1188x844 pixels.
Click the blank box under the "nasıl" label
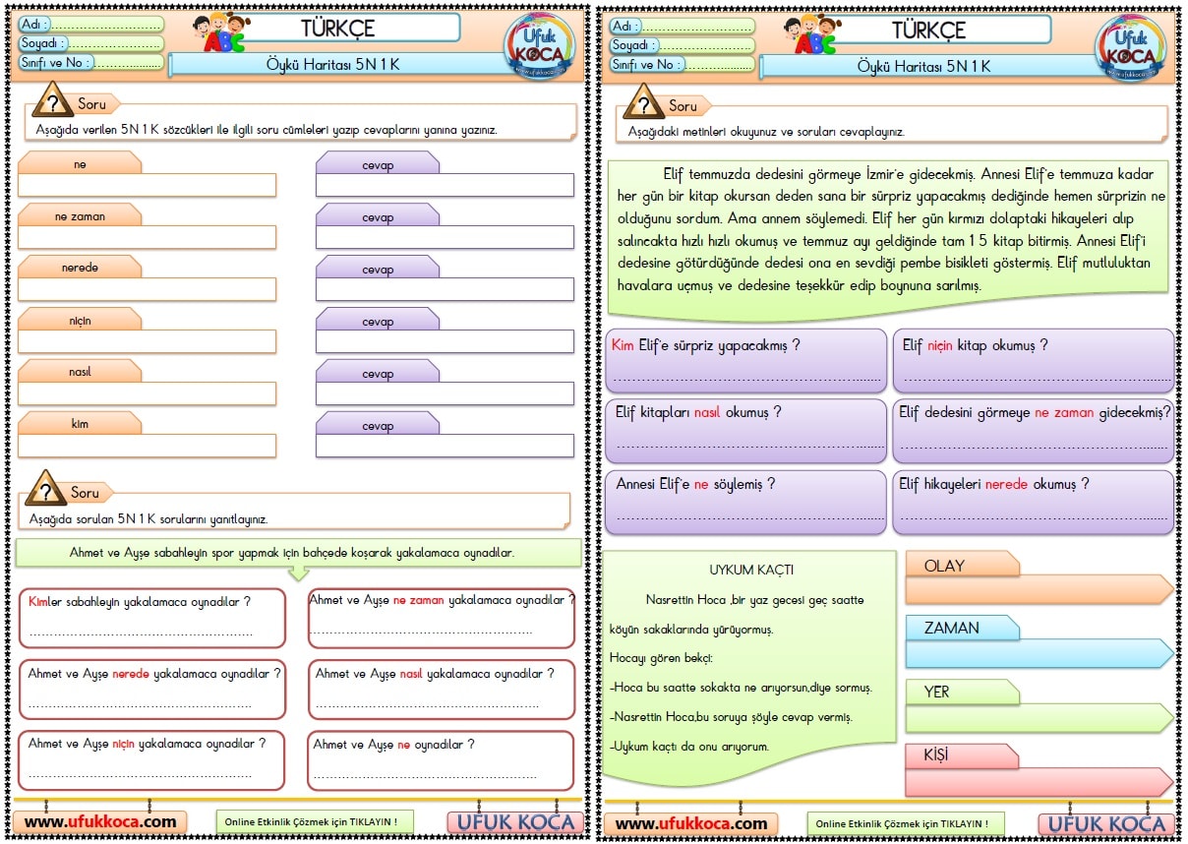tap(148, 393)
